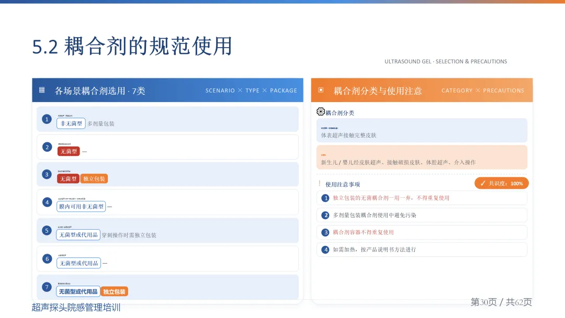
Task: Click the PRECAUTIONS label in the orange header
Action: (504, 91)
